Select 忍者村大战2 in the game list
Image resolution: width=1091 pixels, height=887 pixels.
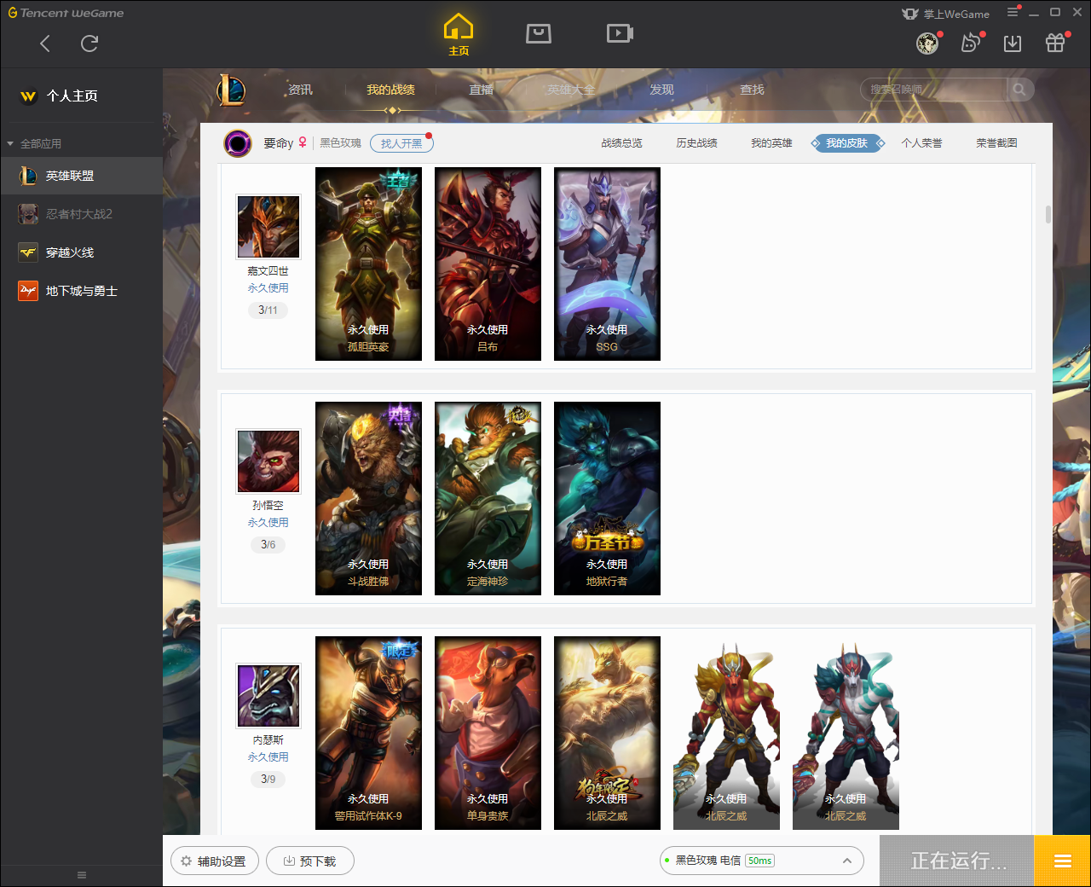pyautogui.click(x=81, y=214)
